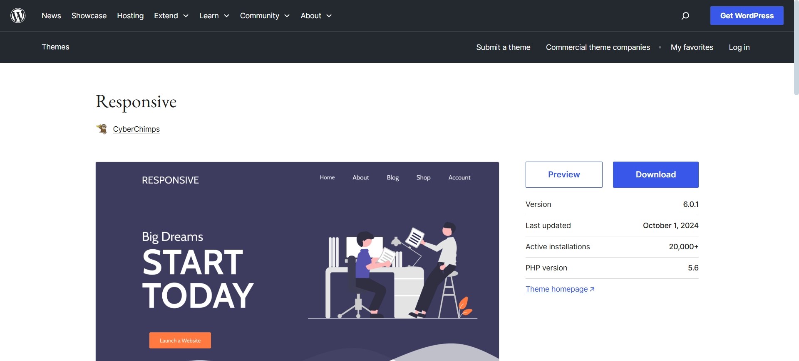
Task: Go to My favorites
Action: coord(692,47)
